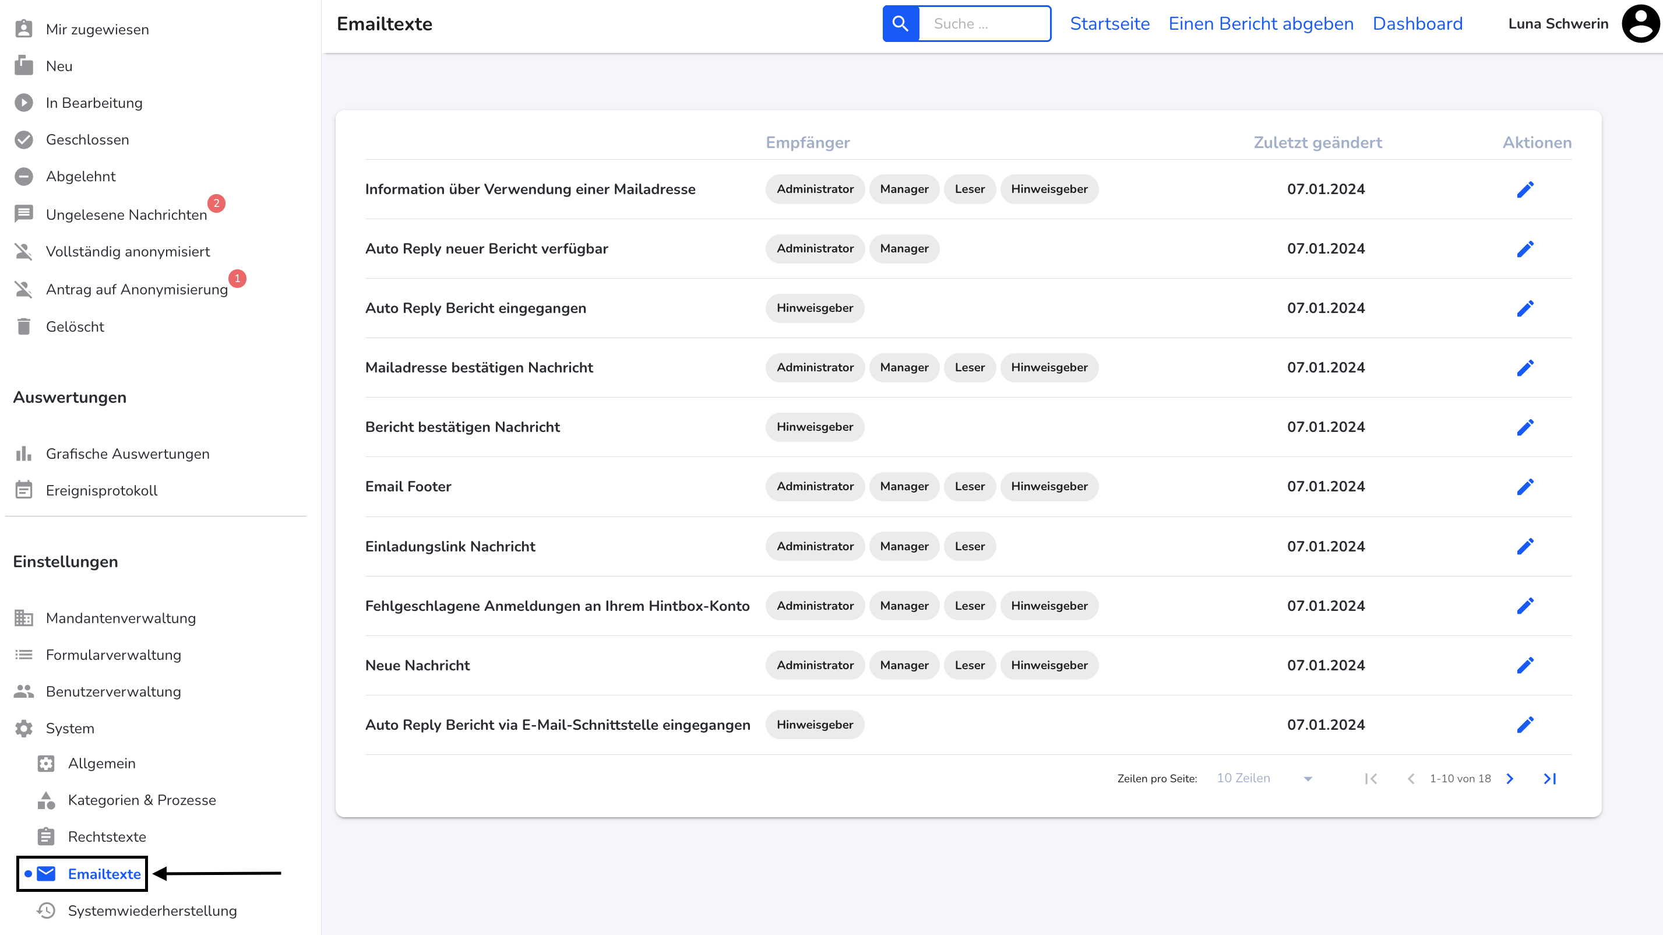Image resolution: width=1663 pixels, height=935 pixels.
Task: Click 'Manager' chip in 'Auto Reply neuer Bericht verfügbar' row
Action: 904,248
